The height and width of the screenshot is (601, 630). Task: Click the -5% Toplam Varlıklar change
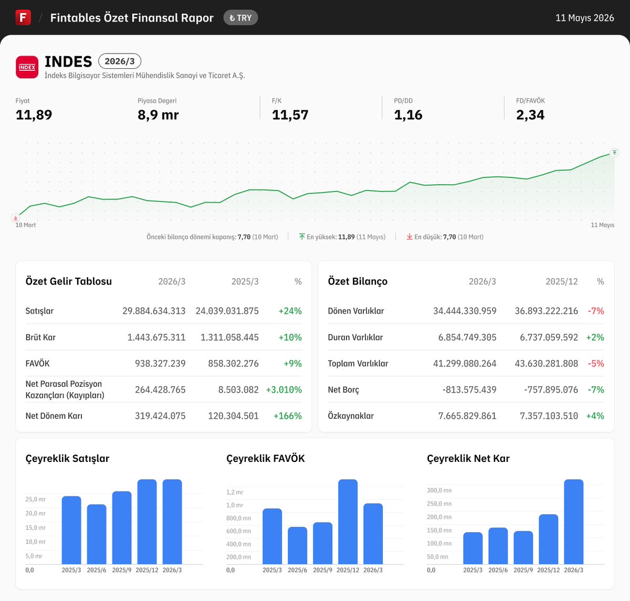pos(596,363)
